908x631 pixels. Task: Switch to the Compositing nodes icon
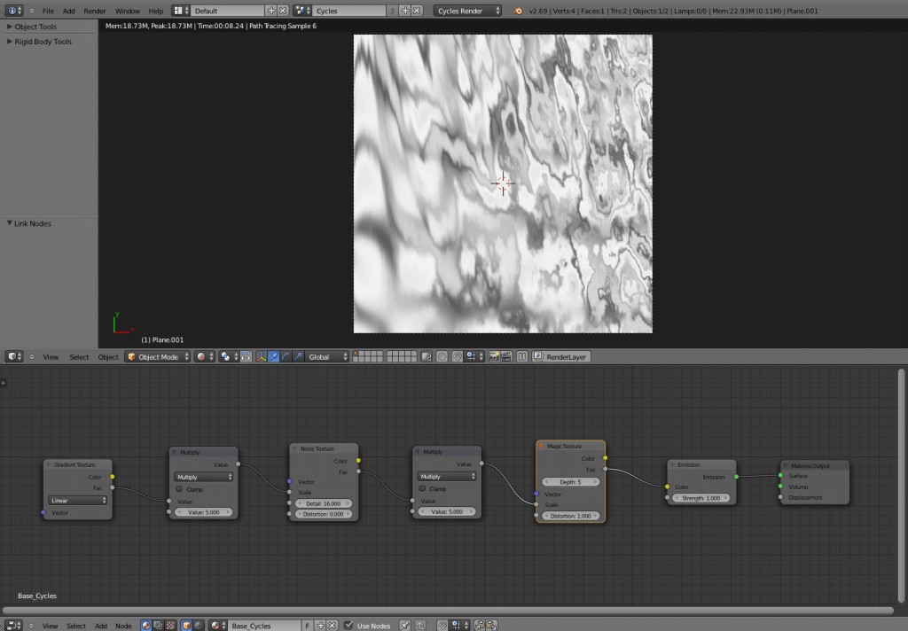click(x=156, y=625)
